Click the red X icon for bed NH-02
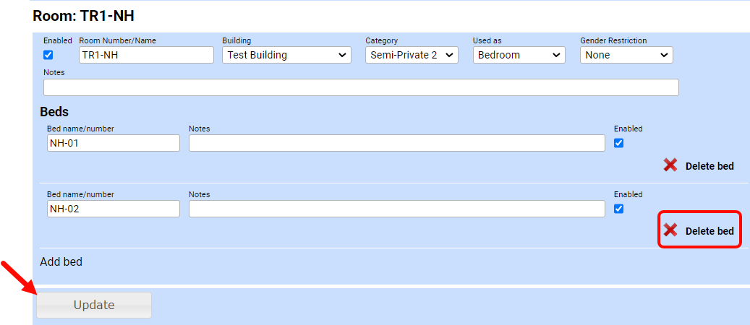The height and width of the screenshot is (325, 750). tap(670, 230)
